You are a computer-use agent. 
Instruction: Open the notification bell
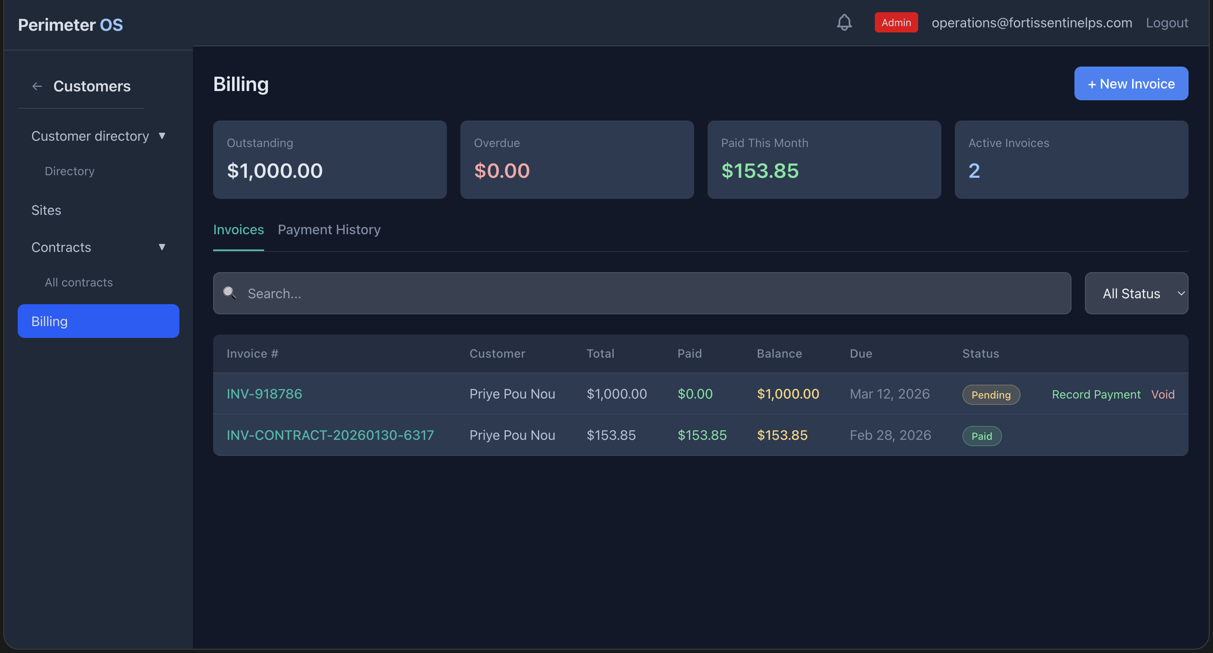click(x=844, y=22)
